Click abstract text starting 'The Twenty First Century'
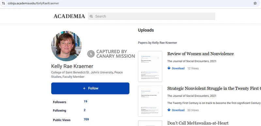The width and height of the screenshot is (261, 126). click(x=214, y=103)
